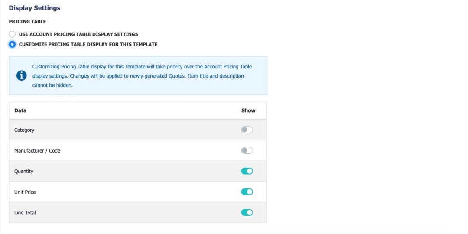Select the Category row label
Viewport: 468px width, 234px height.
click(x=24, y=130)
